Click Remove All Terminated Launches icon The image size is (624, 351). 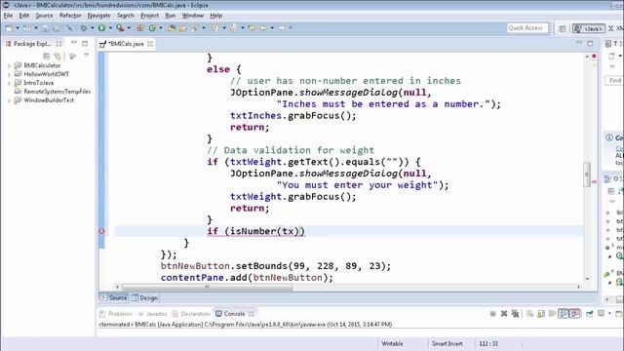click(x=516, y=314)
